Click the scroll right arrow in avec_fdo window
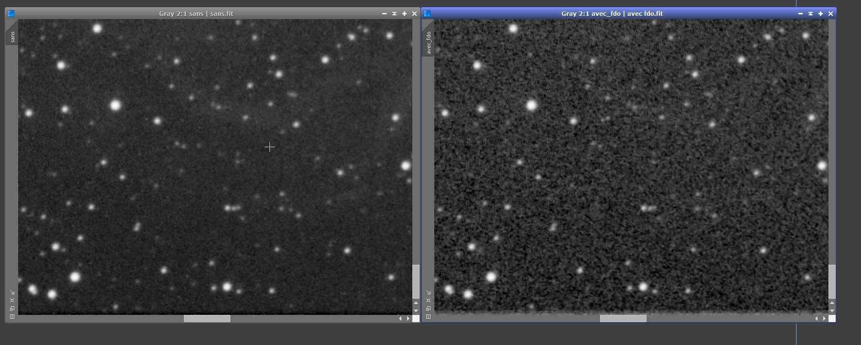Viewport: 861px width, 345px height. (x=824, y=319)
